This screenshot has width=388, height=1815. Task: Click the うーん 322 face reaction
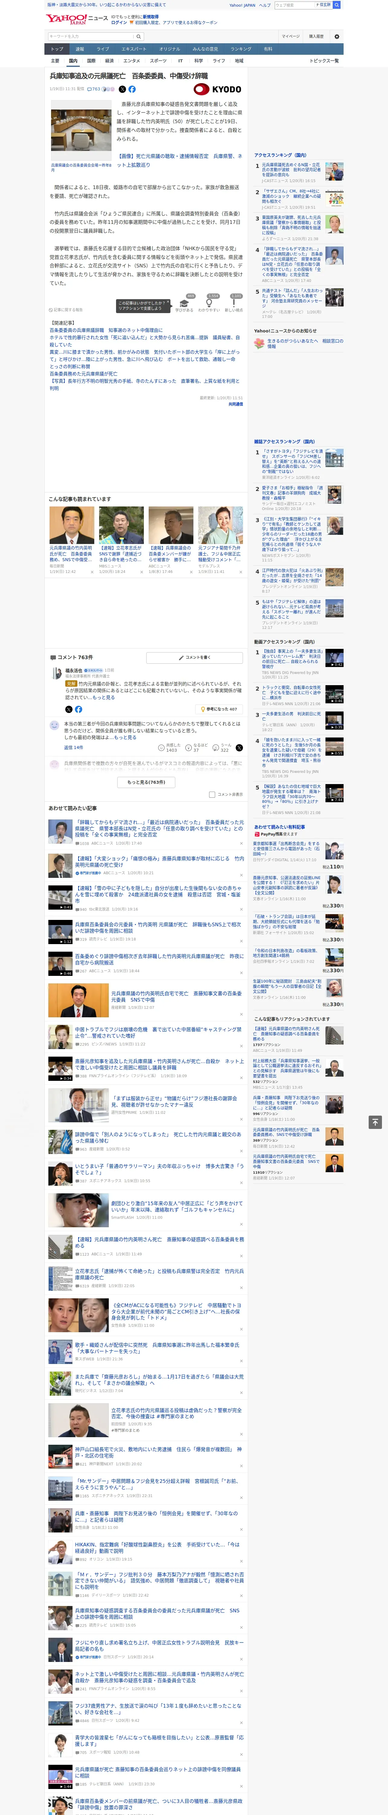click(x=222, y=747)
